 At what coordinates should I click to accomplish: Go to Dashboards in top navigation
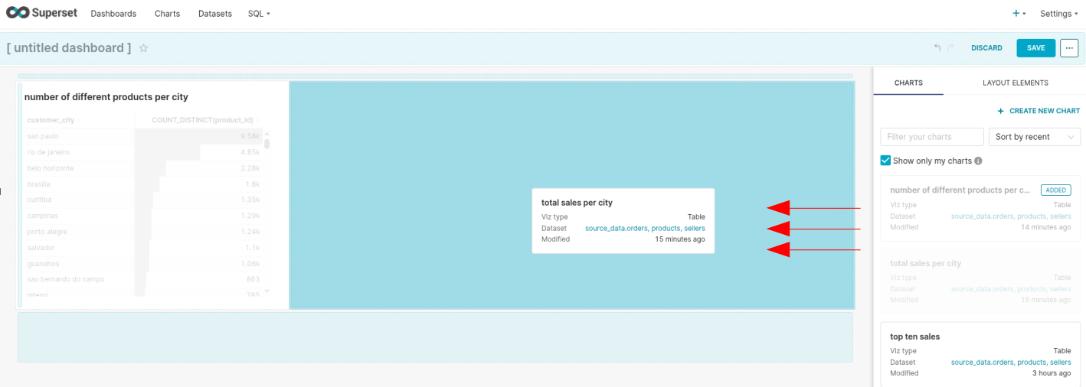[x=113, y=14]
